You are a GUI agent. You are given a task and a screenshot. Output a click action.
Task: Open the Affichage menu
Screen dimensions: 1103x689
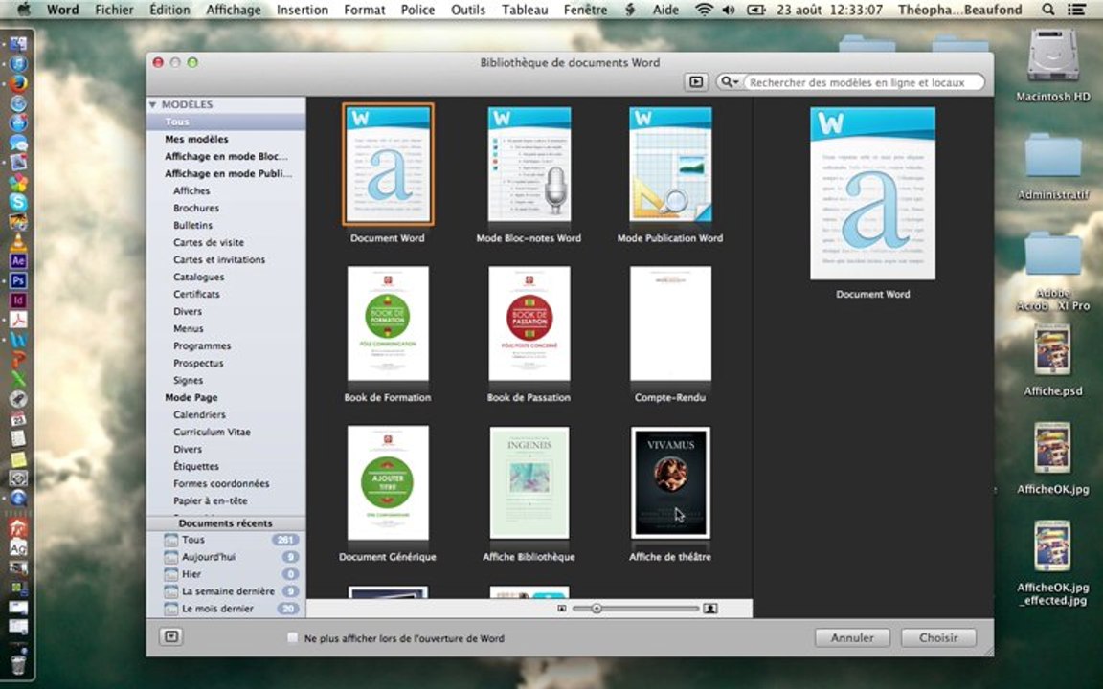(x=233, y=10)
